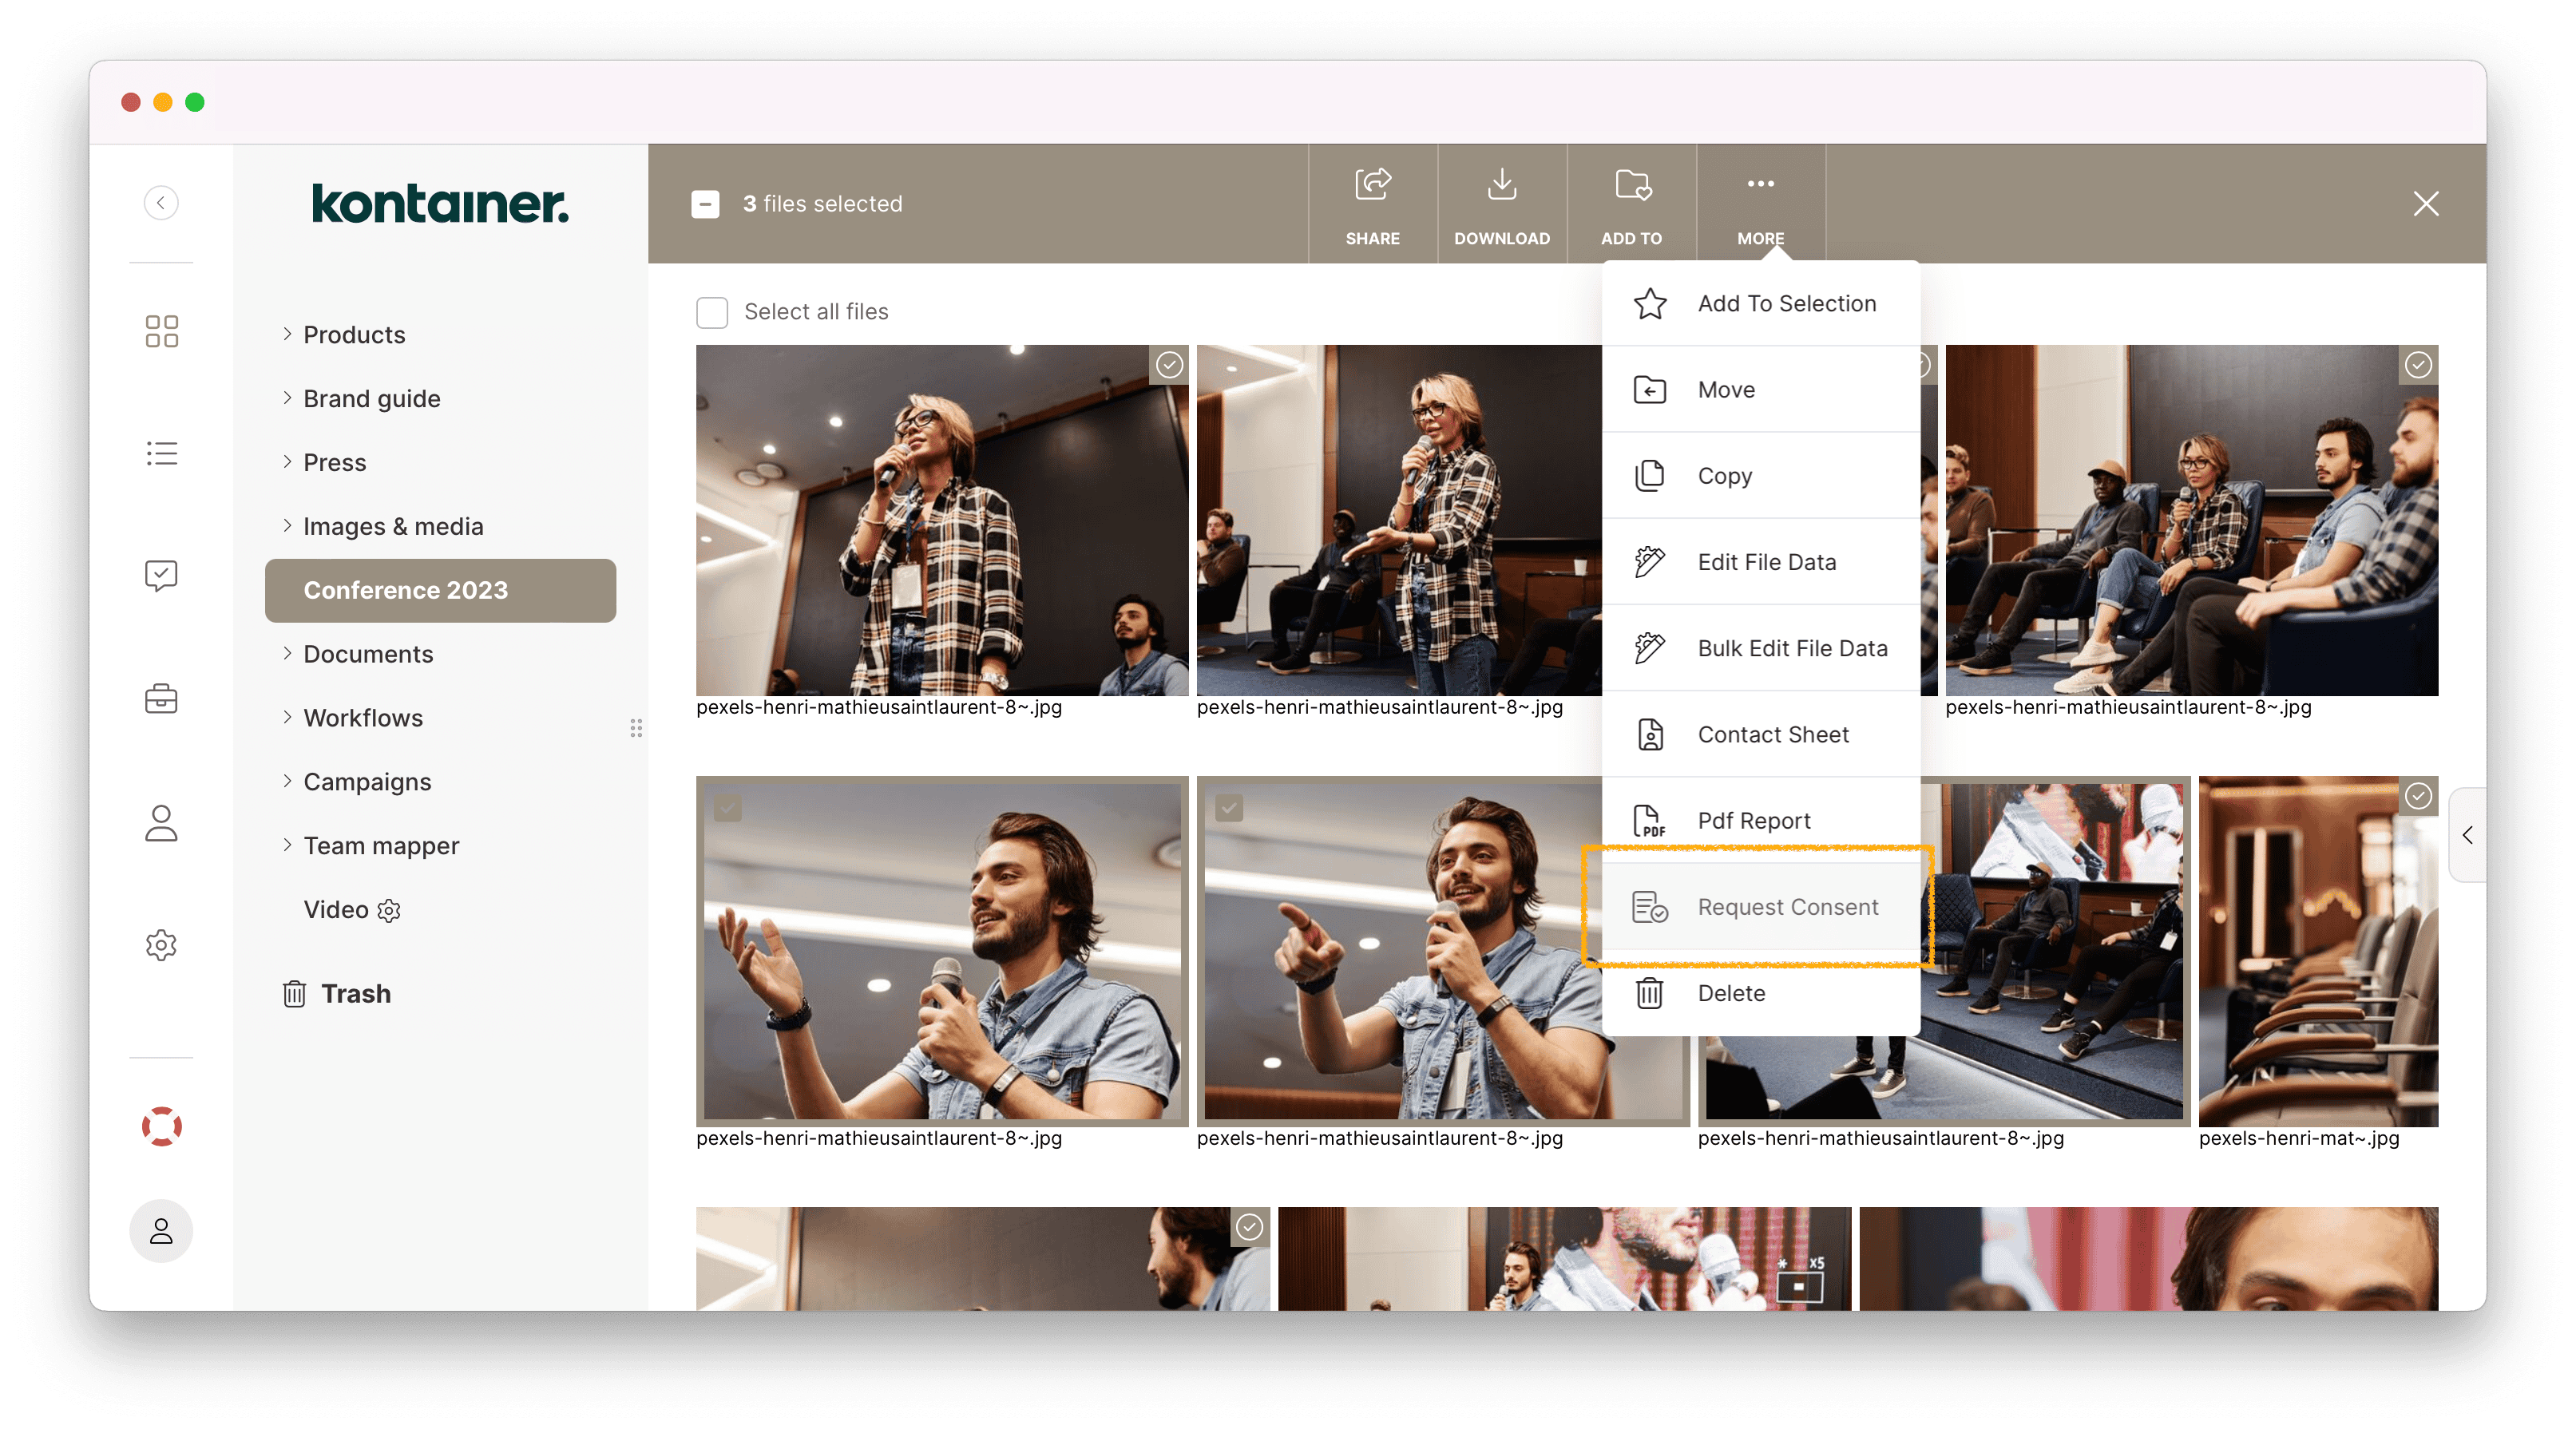Open the help lifebuoy icon

(161, 1126)
